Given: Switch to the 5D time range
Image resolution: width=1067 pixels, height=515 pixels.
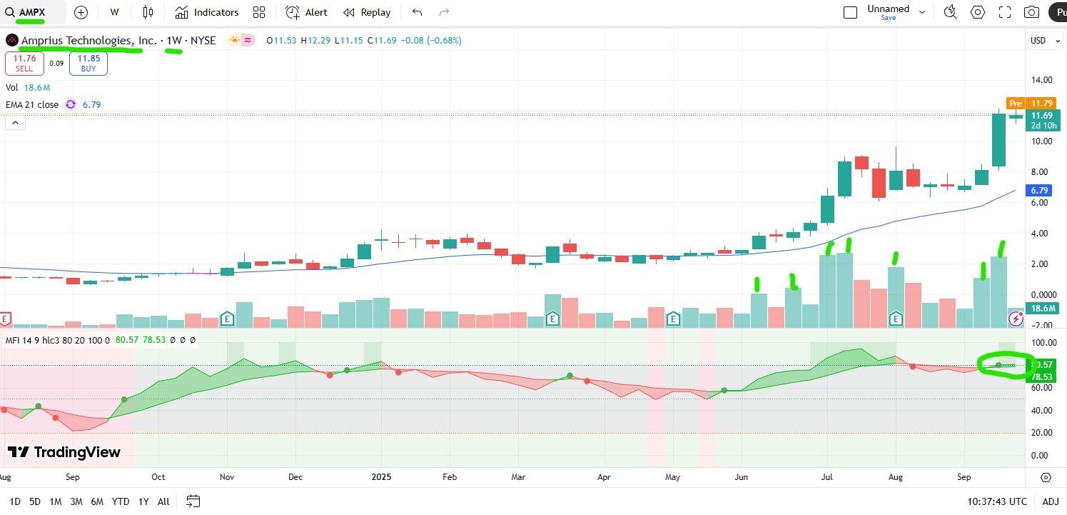Looking at the screenshot, I should 35,501.
